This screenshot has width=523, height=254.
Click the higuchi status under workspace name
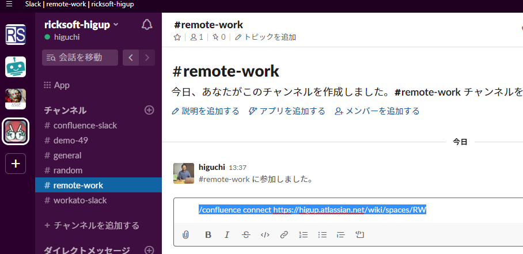(62, 37)
